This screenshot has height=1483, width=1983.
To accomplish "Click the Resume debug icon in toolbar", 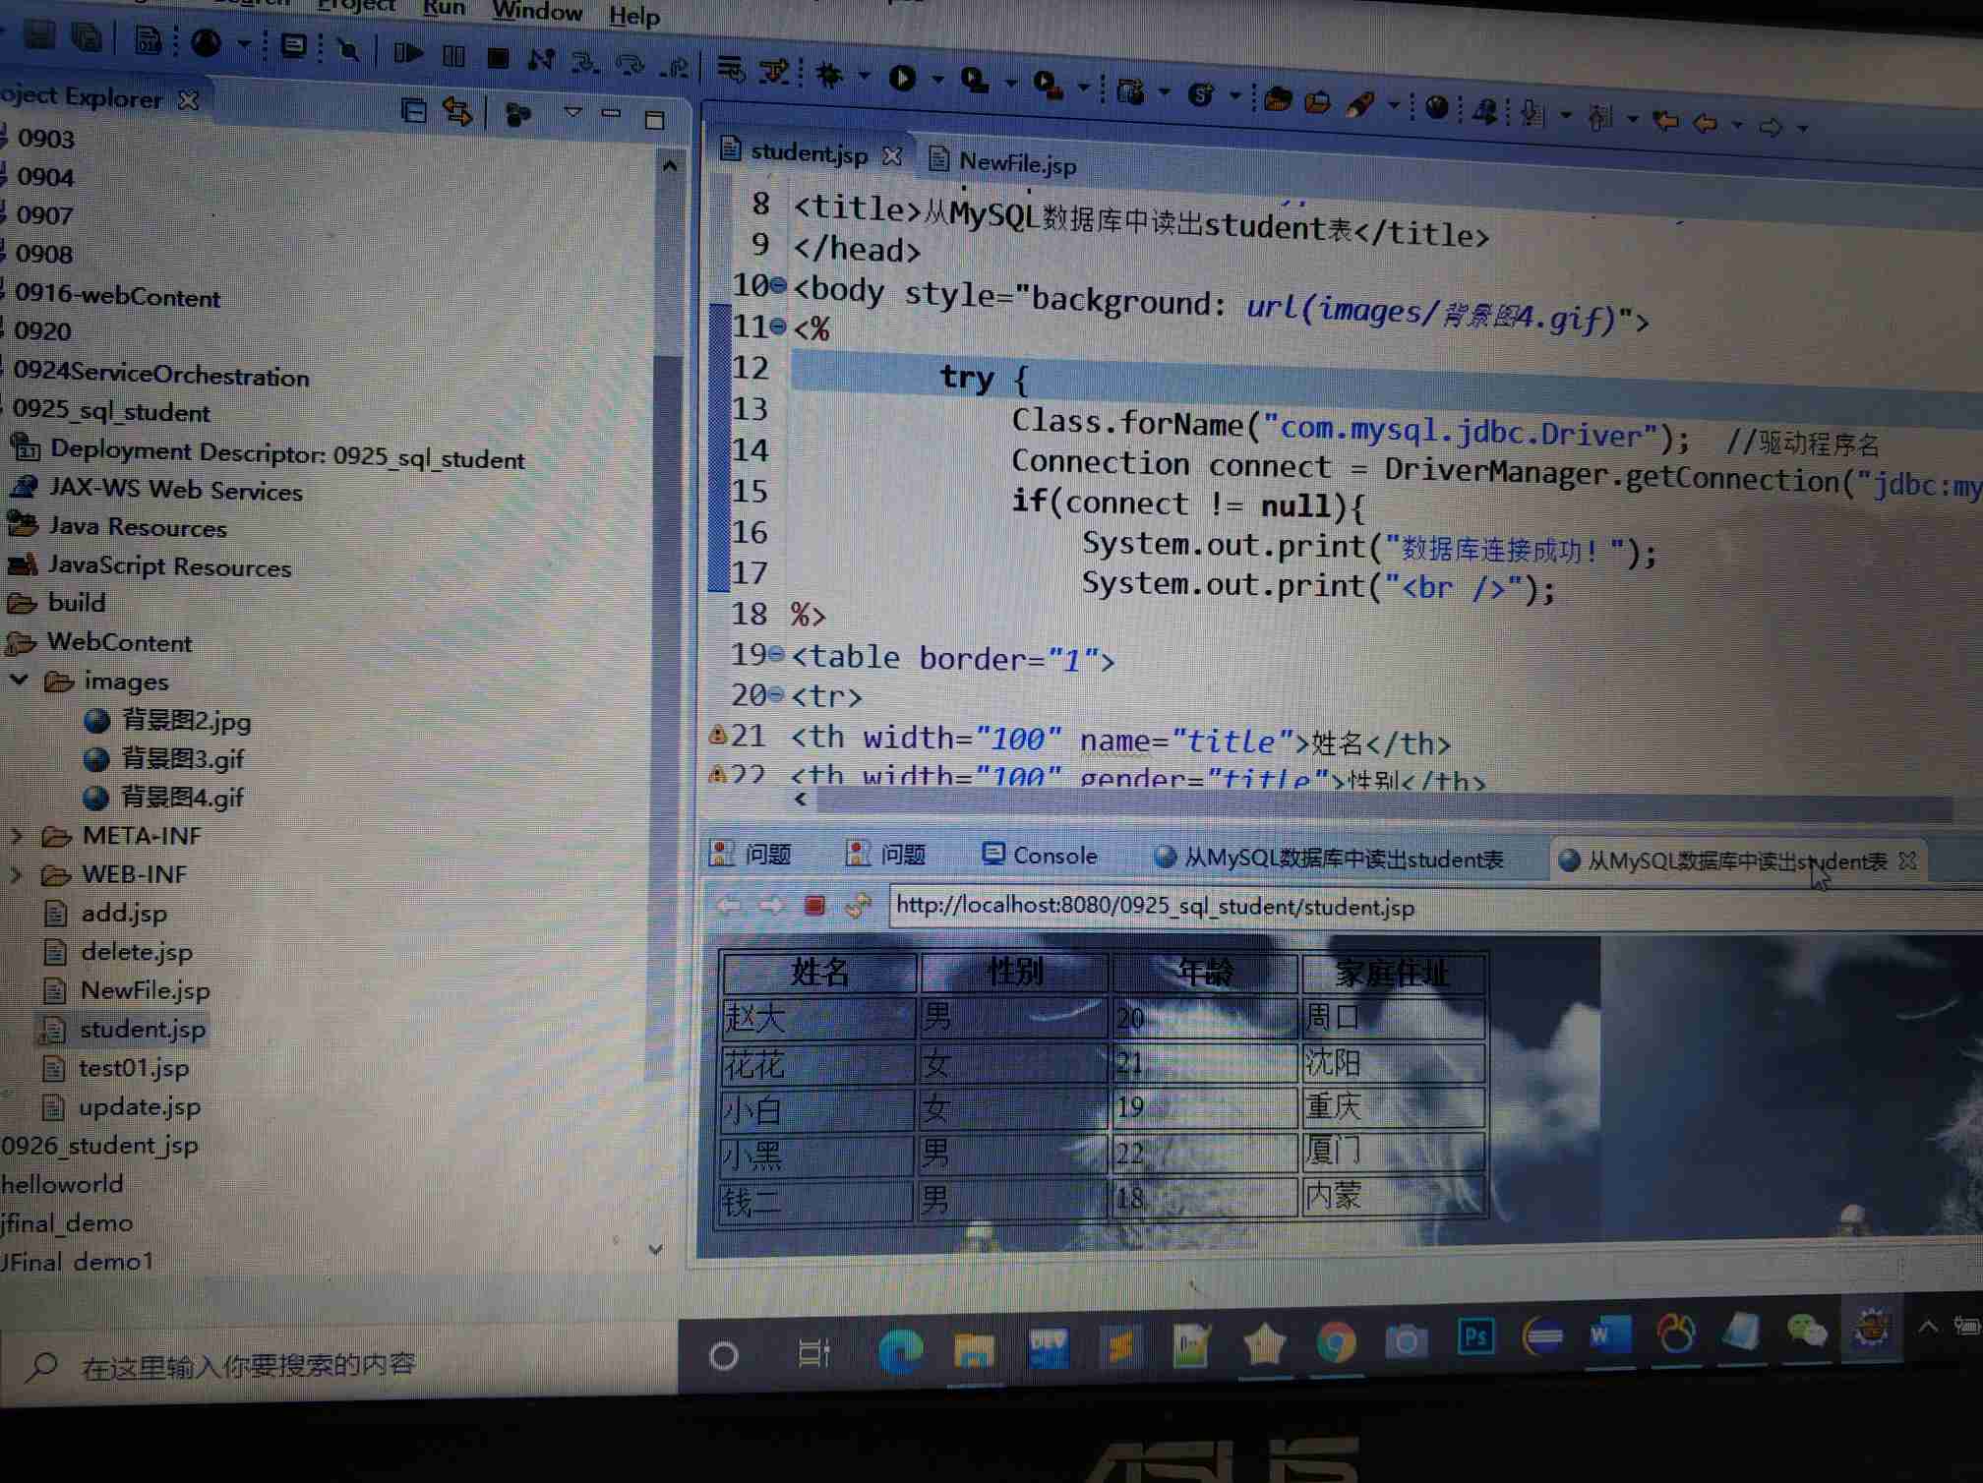I will (x=407, y=53).
